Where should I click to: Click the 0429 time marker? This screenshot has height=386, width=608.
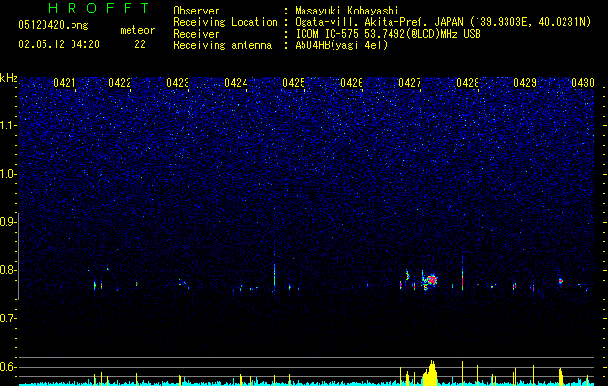(x=525, y=83)
